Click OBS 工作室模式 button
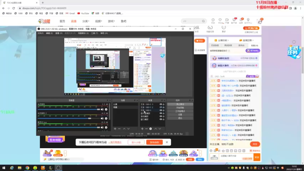Screen dimensions: 304x171 [x=180, y=111]
